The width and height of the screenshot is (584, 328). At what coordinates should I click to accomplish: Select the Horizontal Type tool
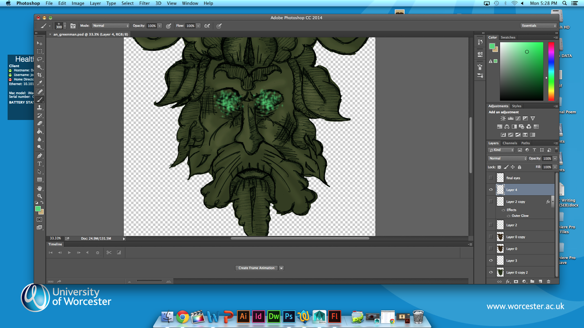[x=39, y=164]
